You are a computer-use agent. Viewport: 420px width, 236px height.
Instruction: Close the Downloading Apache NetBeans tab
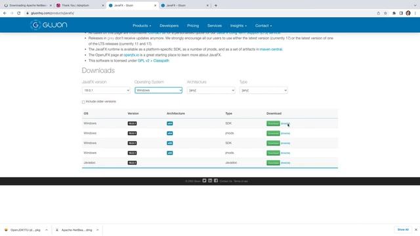pos(51,5)
